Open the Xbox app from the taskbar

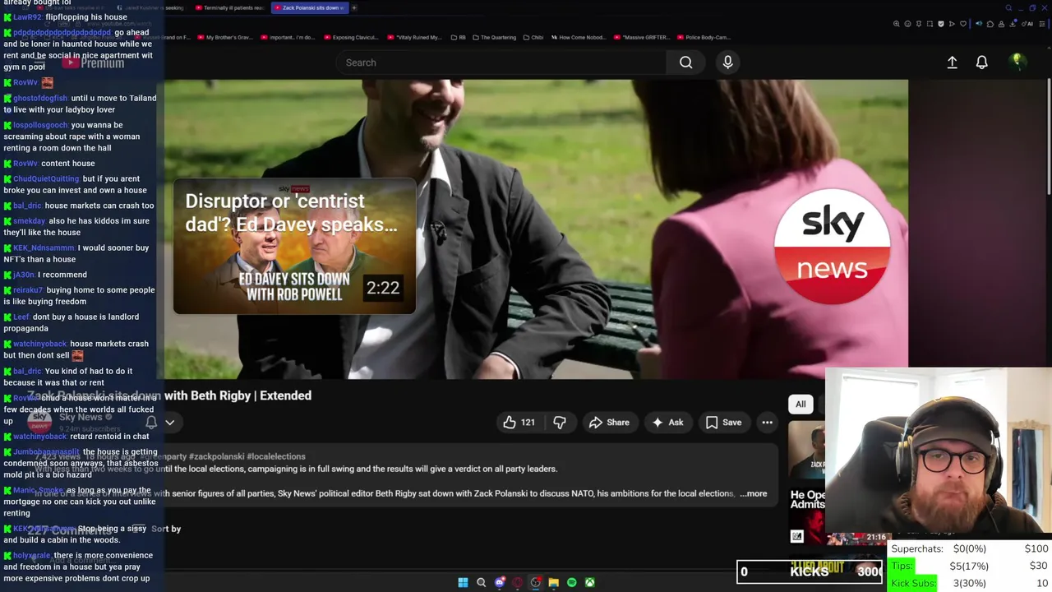click(x=589, y=582)
